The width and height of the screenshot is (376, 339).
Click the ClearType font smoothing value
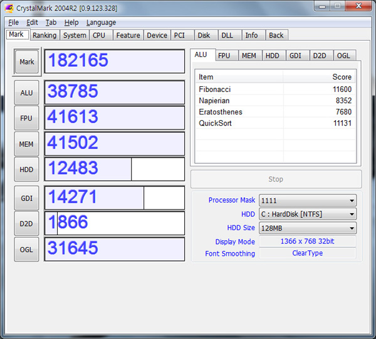[308, 253]
